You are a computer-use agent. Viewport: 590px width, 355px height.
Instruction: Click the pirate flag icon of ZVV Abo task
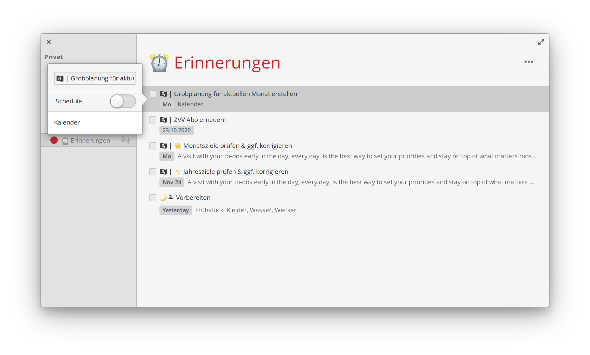point(163,120)
